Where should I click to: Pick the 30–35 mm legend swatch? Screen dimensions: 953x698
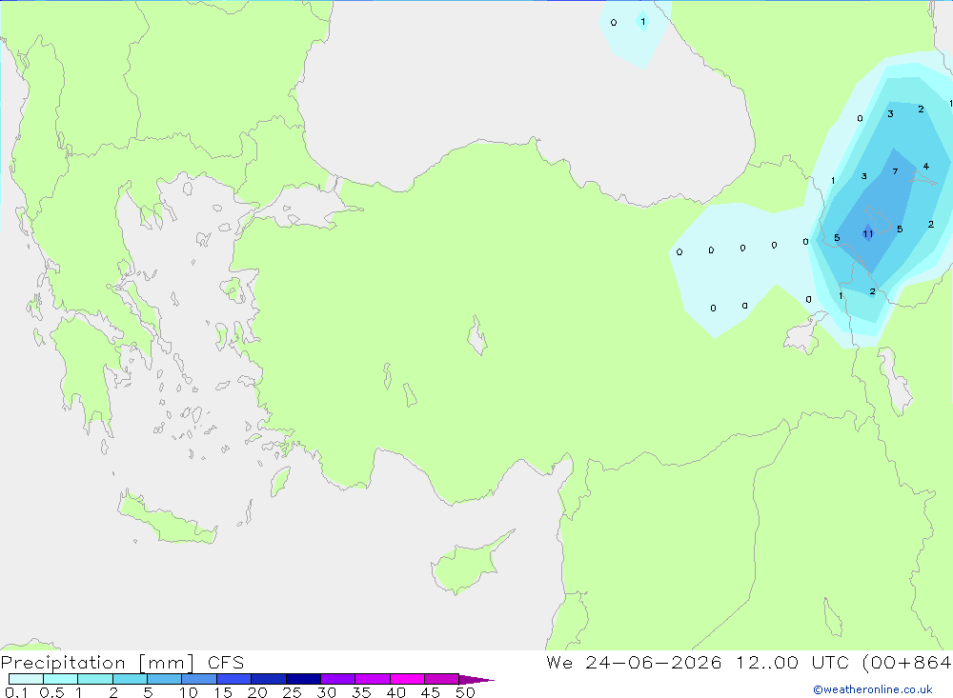338,679
